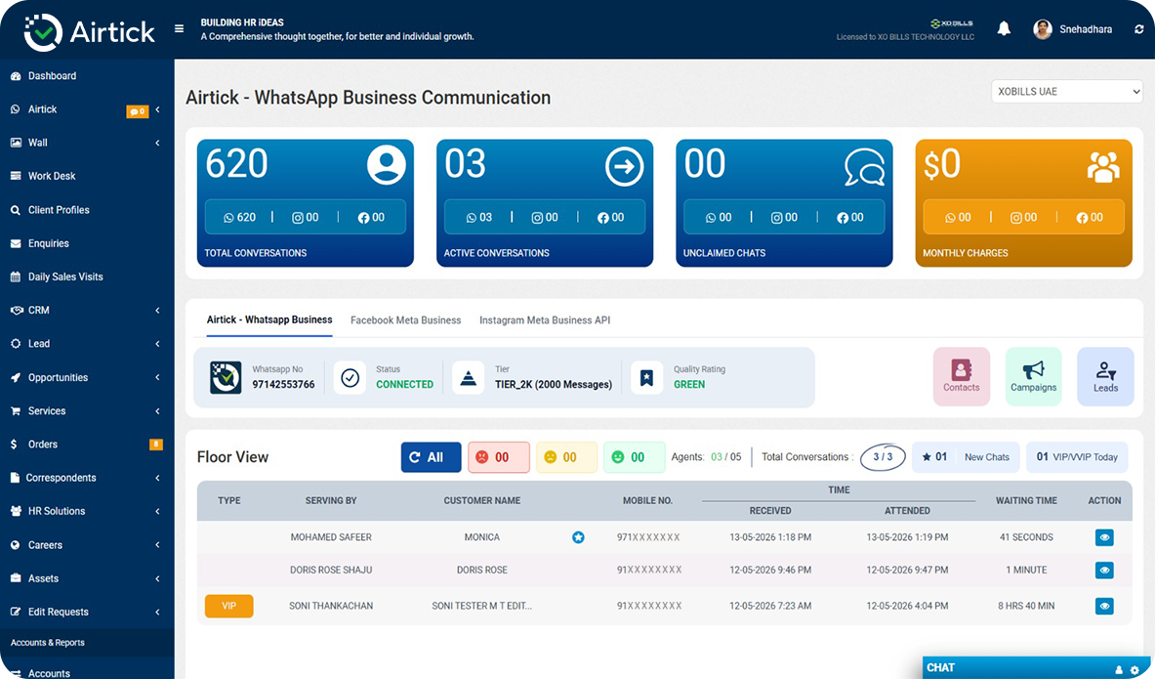Expand the Wall sidebar menu chevron
This screenshot has width=1155, height=679.
(157, 143)
